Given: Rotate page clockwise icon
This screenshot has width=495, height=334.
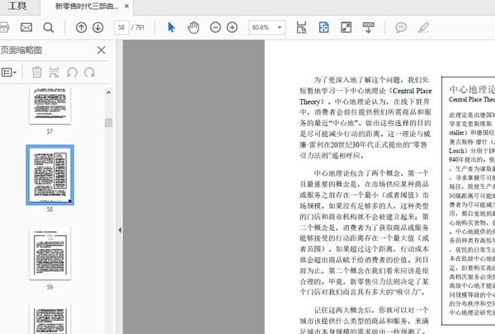Looking at the screenshot, I should coord(90,73).
